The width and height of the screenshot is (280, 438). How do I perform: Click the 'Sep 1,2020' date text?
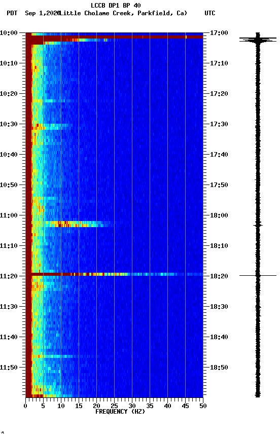[42, 13]
